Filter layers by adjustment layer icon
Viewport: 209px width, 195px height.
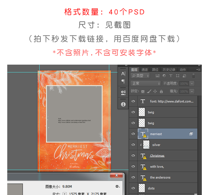[x=164, y=75]
